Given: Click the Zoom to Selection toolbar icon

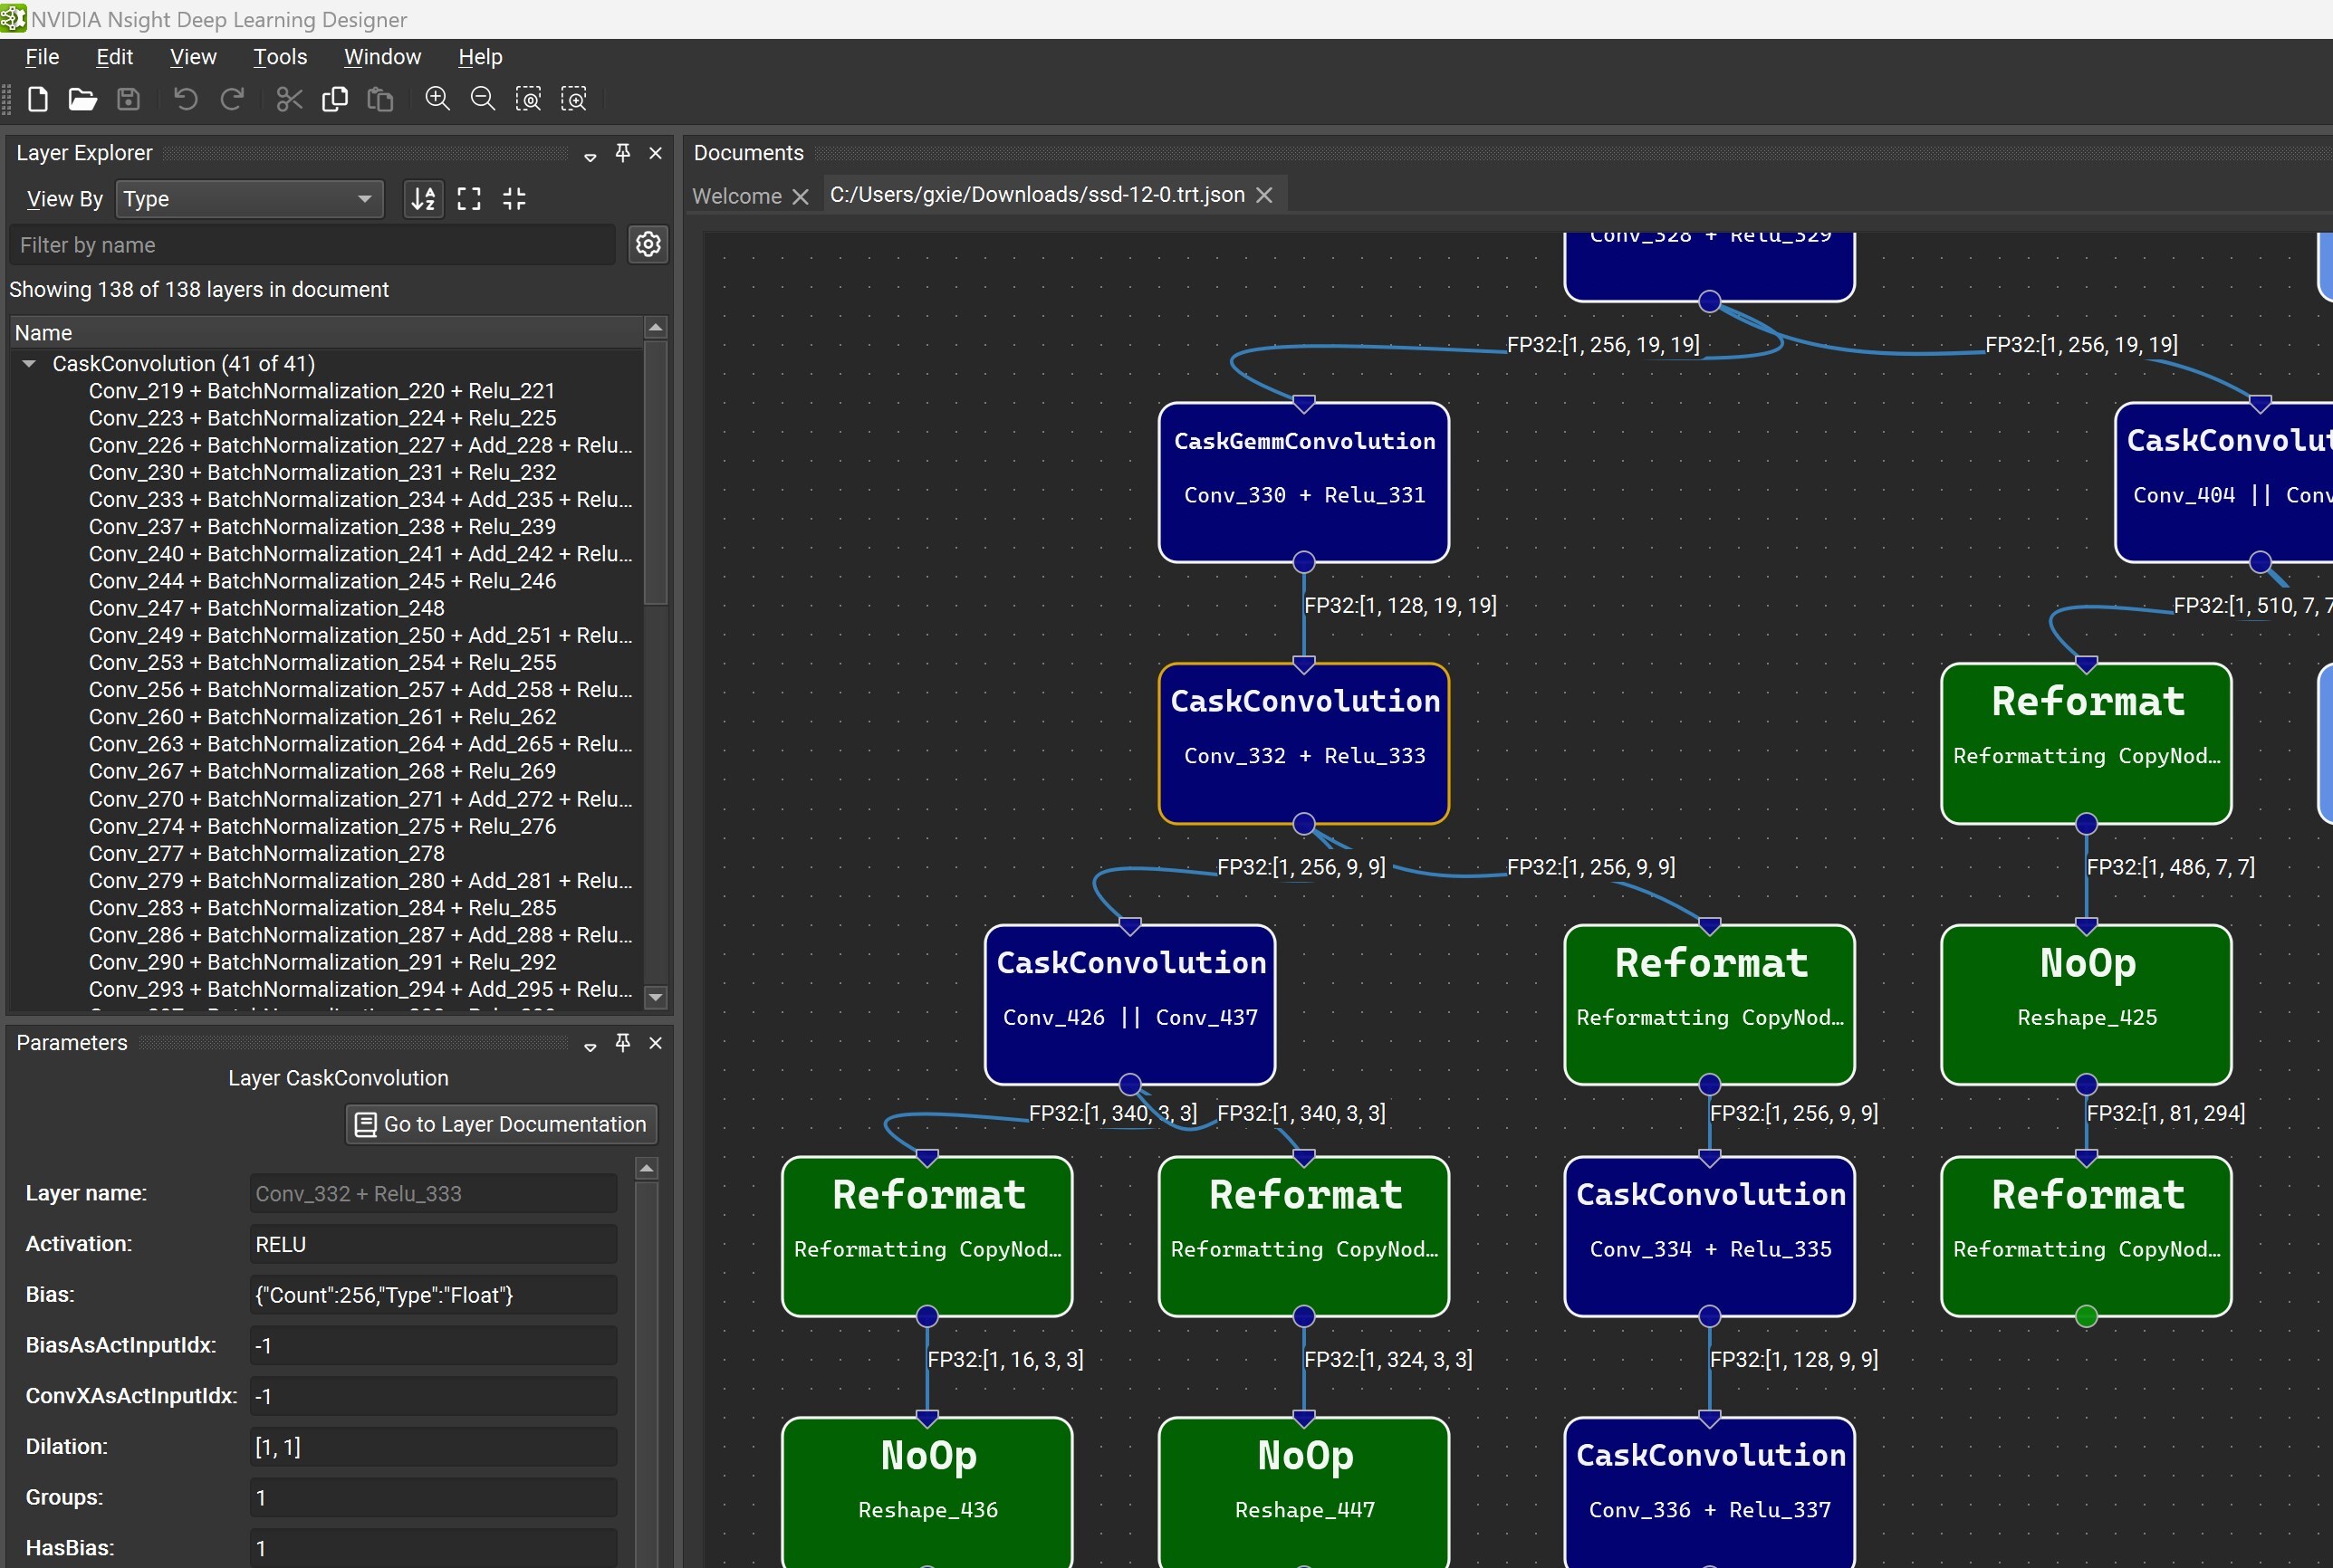Looking at the screenshot, I should pos(573,99).
